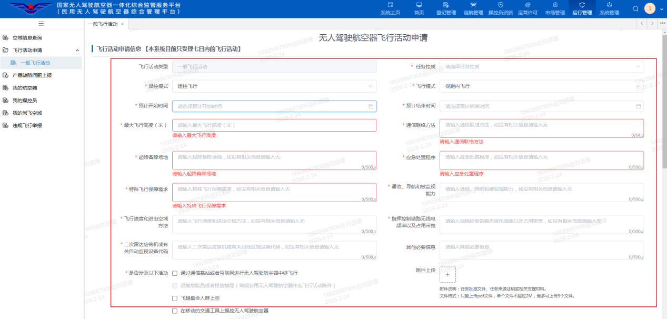Collapse sidebar with the hamburger menu icon
Viewport: 667px width, 319px height.
tap(41, 24)
